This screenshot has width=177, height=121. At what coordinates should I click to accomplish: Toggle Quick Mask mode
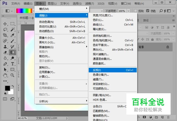5,99
